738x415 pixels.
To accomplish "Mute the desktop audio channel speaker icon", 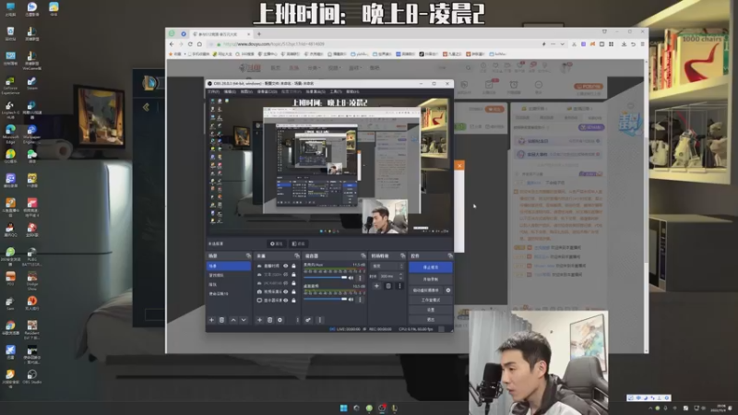I will point(351,299).
